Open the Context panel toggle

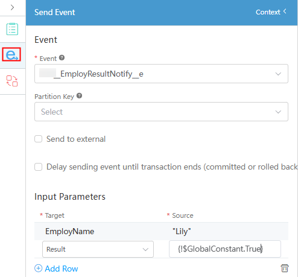point(271,12)
